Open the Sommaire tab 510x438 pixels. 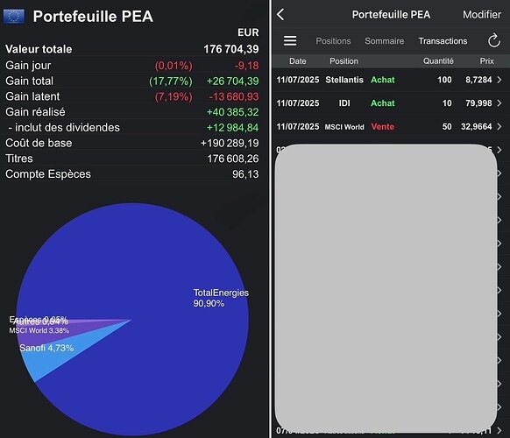tap(384, 41)
